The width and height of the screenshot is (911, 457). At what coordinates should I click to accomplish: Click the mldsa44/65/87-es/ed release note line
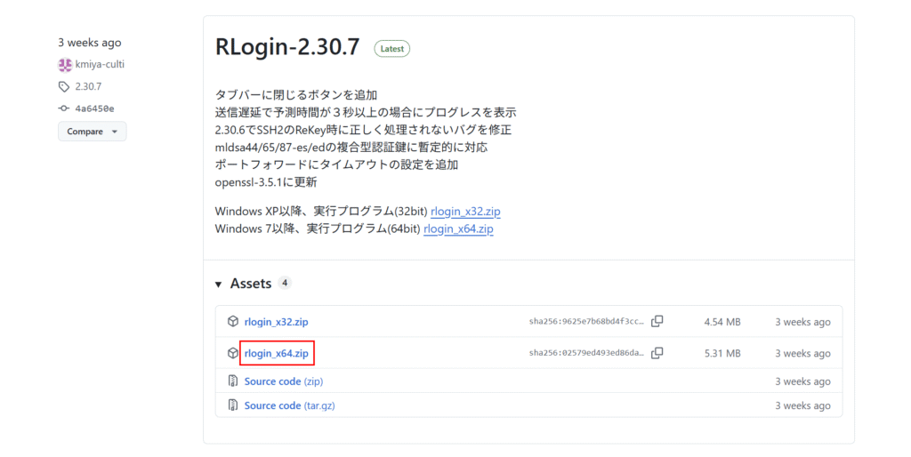coord(351,148)
